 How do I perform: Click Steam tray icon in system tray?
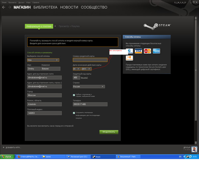coord(187,157)
